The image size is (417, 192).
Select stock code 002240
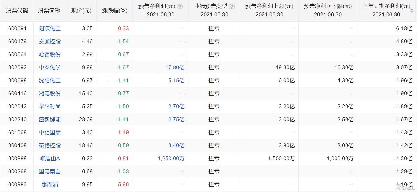[x=17, y=119]
